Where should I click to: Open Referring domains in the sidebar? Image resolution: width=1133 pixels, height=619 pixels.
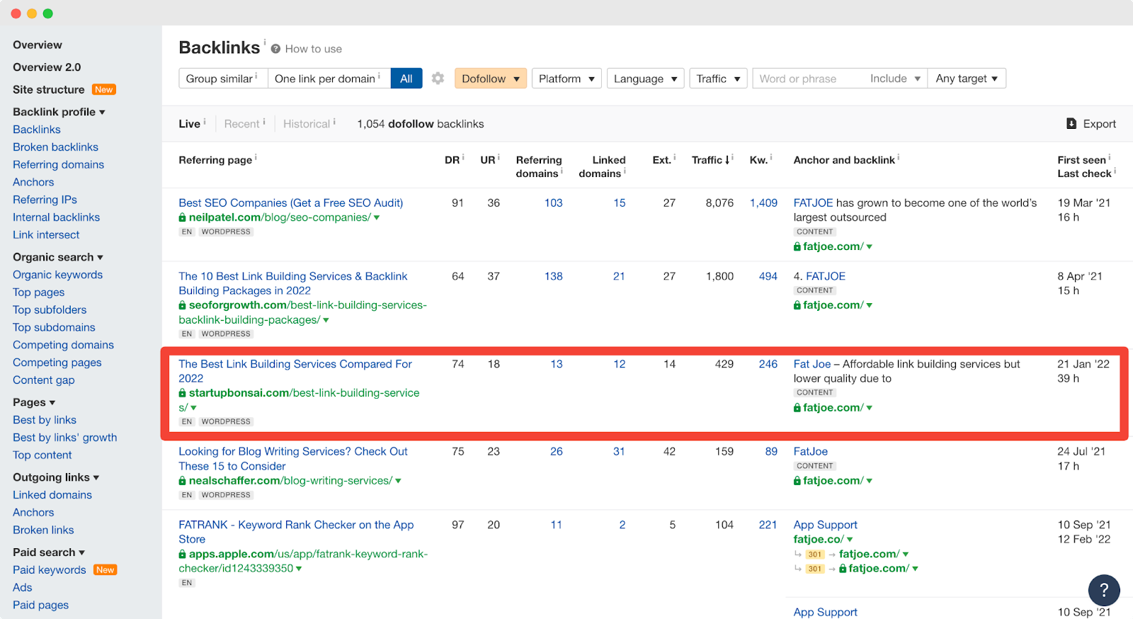[x=58, y=164]
